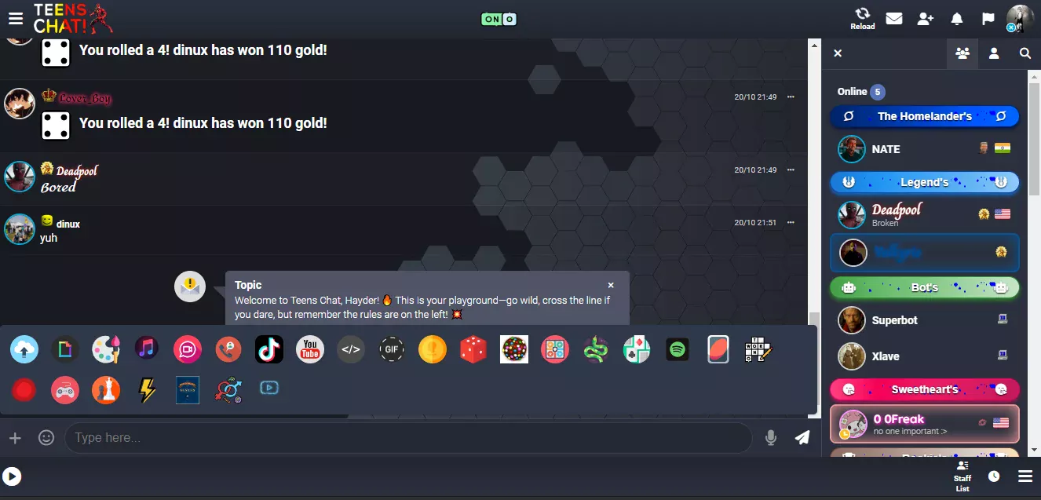Click the gold coin icon
This screenshot has width=1041, height=500.
433,349
